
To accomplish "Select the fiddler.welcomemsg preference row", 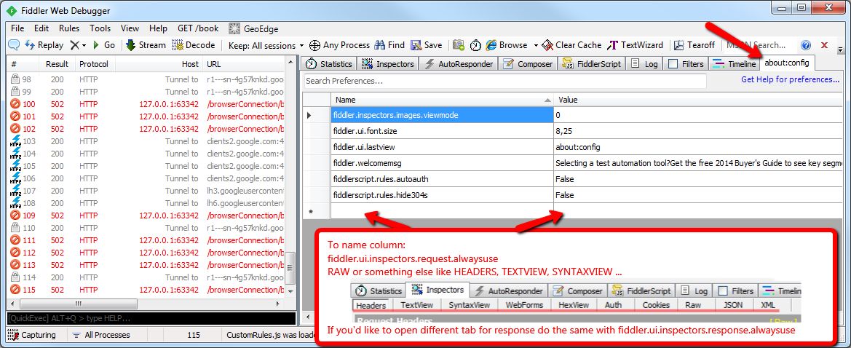I will pyautogui.click(x=573, y=163).
